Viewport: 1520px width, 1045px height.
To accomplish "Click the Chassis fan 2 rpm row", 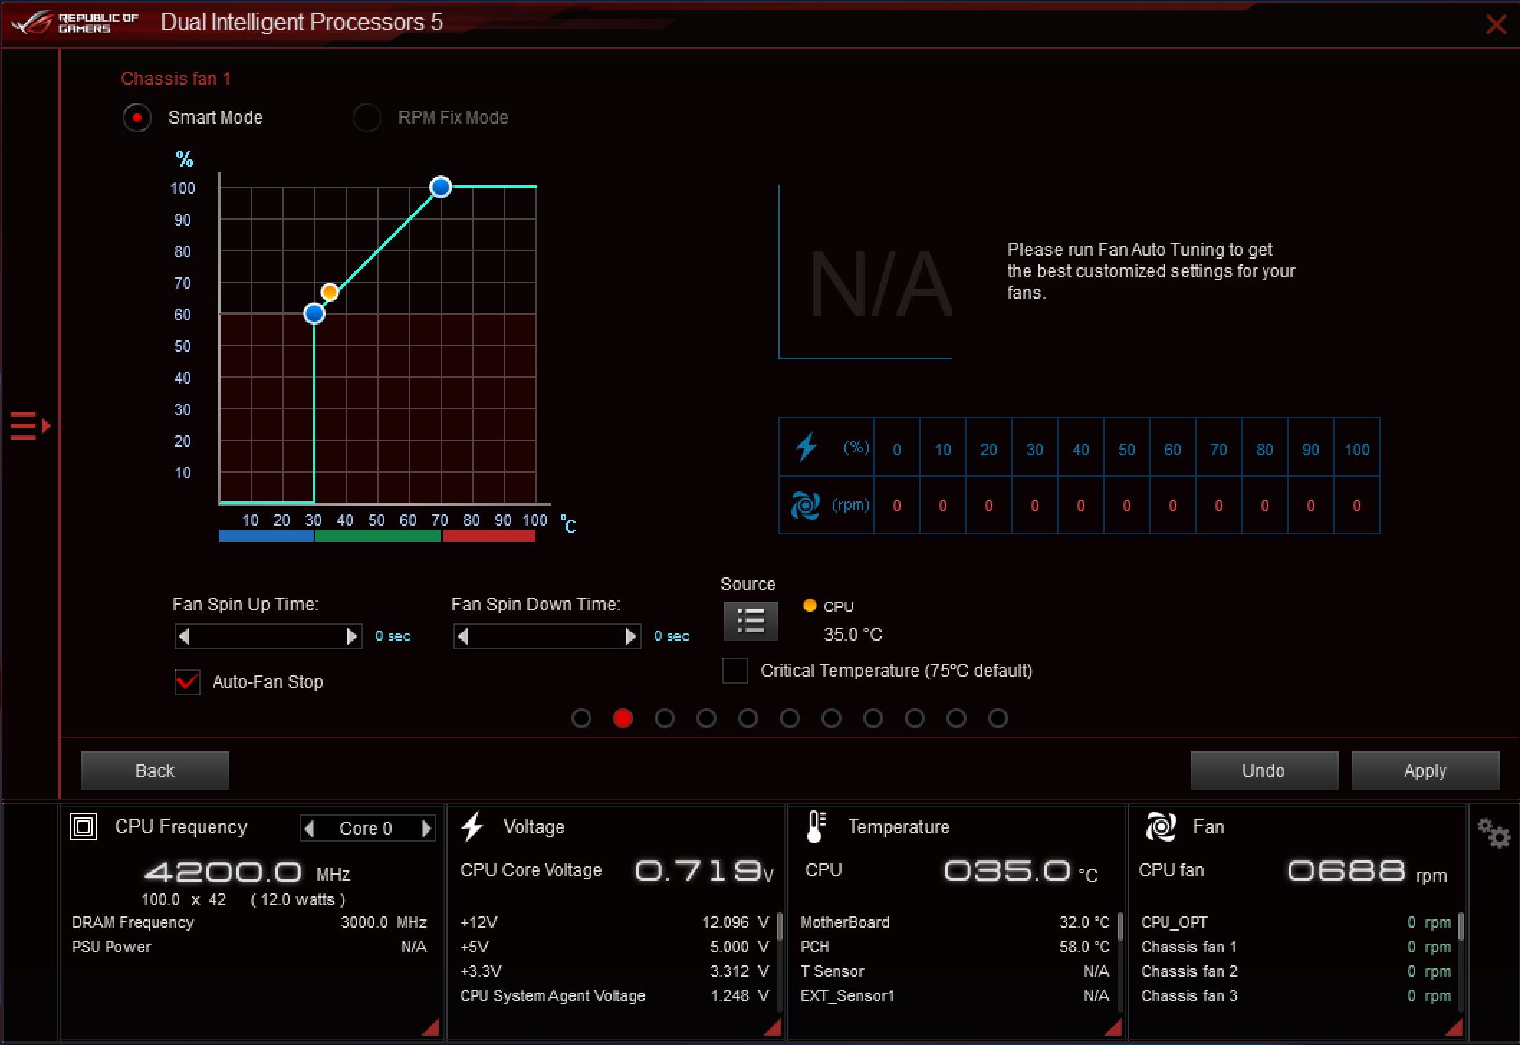I will click(x=1296, y=972).
